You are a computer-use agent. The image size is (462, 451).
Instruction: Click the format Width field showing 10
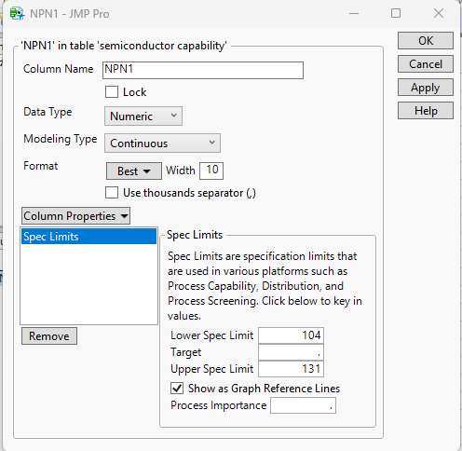(211, 171)
